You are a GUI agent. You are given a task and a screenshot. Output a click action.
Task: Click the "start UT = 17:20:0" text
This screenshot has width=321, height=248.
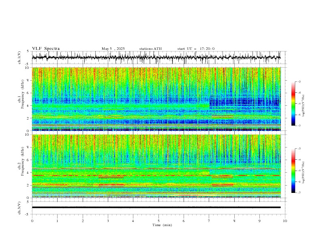click(196, 49)
